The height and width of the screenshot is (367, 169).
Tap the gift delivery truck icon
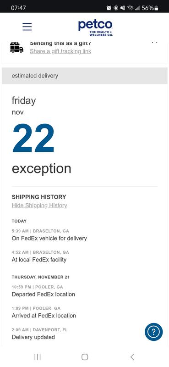coord(16,48)
